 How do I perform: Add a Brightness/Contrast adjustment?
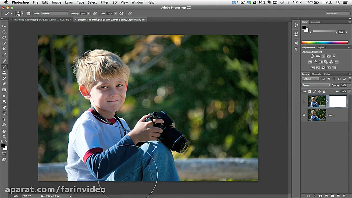313,56
